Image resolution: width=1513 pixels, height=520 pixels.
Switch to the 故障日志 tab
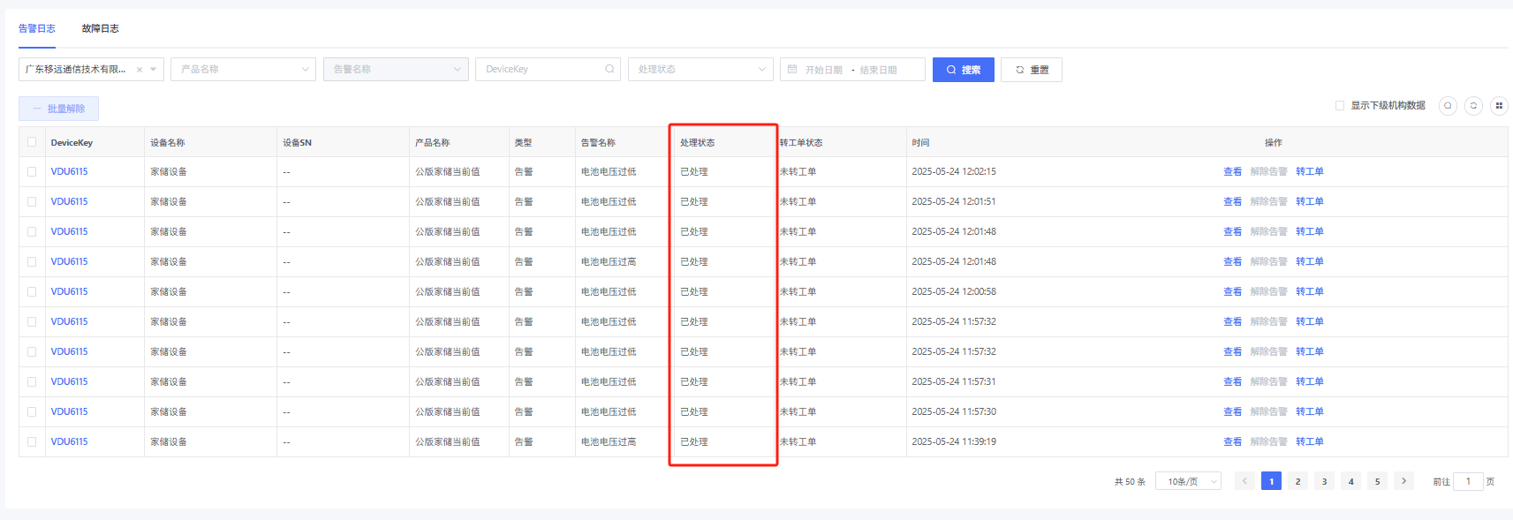pos(100,29)
